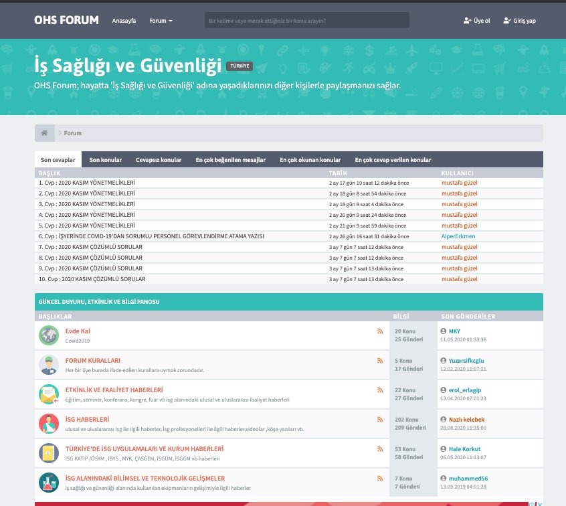This screenshot has height=506, width=566.
Task: Click RSS feed icon for İSG HABERLERİ
Action: [380, 420]
